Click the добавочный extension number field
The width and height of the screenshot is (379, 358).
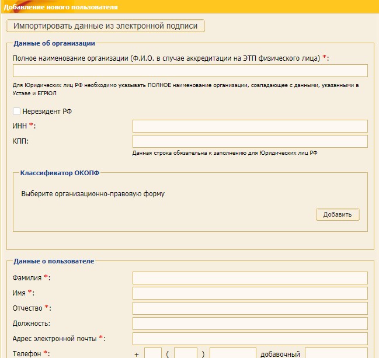pos(336,353)
